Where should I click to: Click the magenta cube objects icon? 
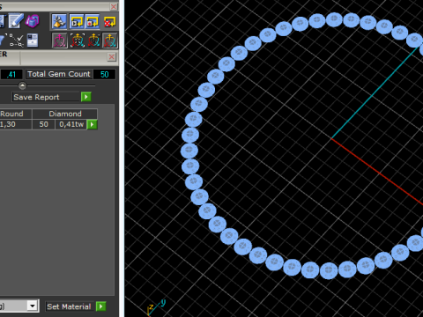pyautogui.click(x=33, y=21)
